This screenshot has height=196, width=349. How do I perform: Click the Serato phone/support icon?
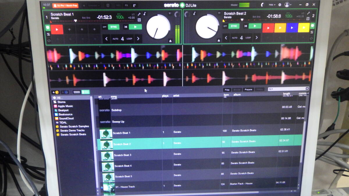click(x=262, y=5)
